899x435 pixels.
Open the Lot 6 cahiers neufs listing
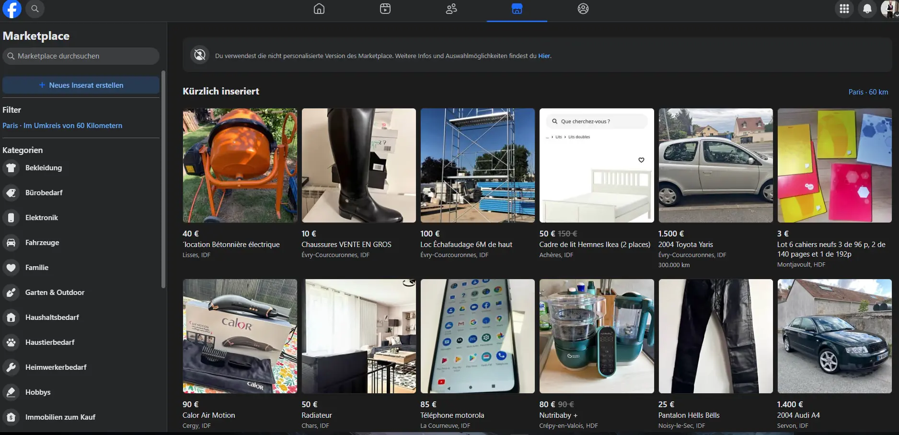point(834,188)
